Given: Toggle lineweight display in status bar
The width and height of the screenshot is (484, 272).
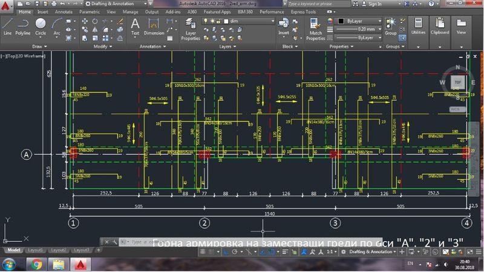Looking at the screenshot, I should coord(285,251).
